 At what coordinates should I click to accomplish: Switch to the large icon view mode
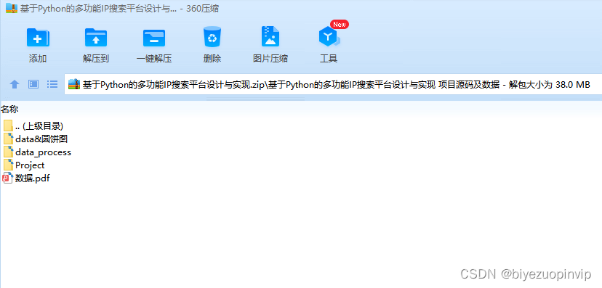pos(33,84)
